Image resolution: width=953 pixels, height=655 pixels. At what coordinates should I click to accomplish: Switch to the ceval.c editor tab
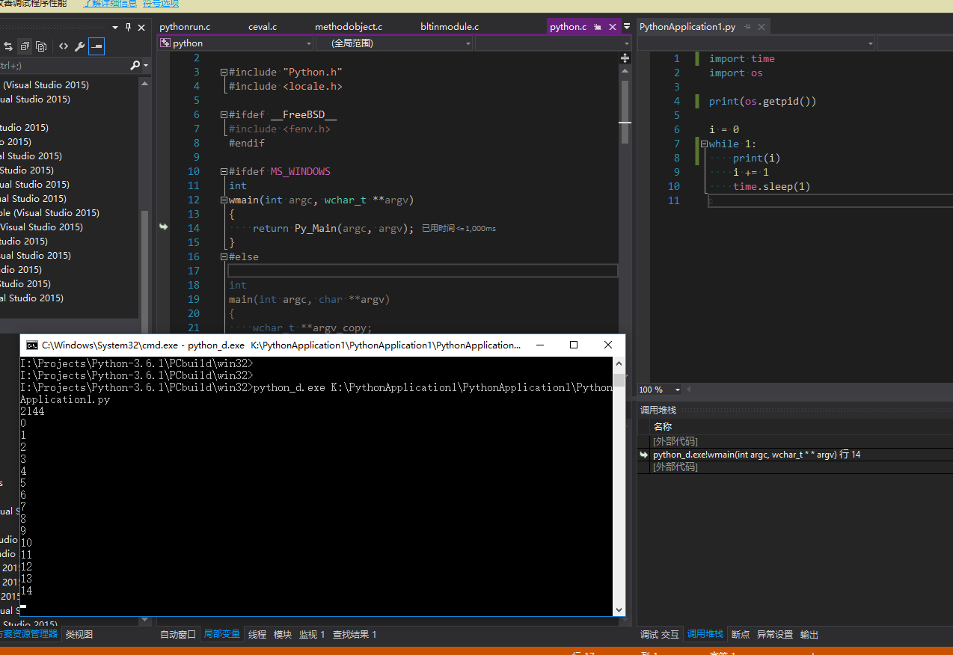click(262, 26)
